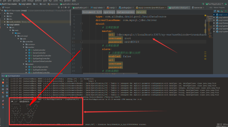
Task: Click the dump threads camera icon
Action: [3, 89]
